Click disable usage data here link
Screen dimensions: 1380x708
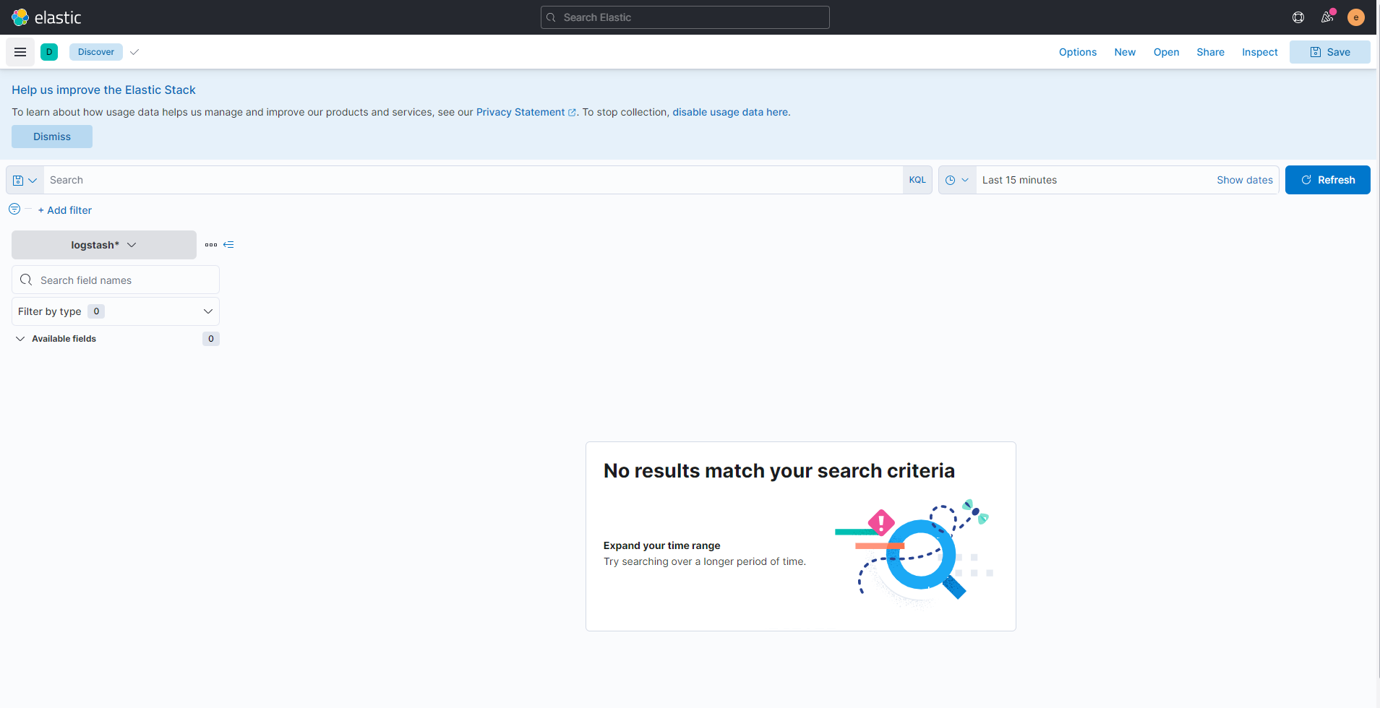(x=730, y=112)
